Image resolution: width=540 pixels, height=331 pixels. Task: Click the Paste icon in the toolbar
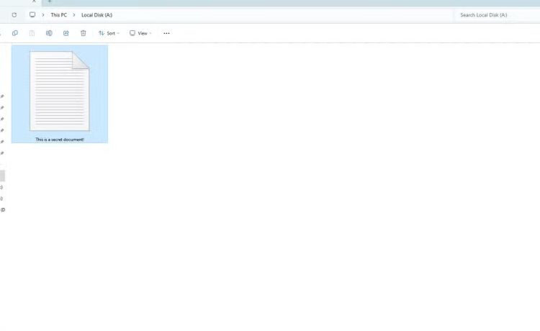(x=32, y=33)
